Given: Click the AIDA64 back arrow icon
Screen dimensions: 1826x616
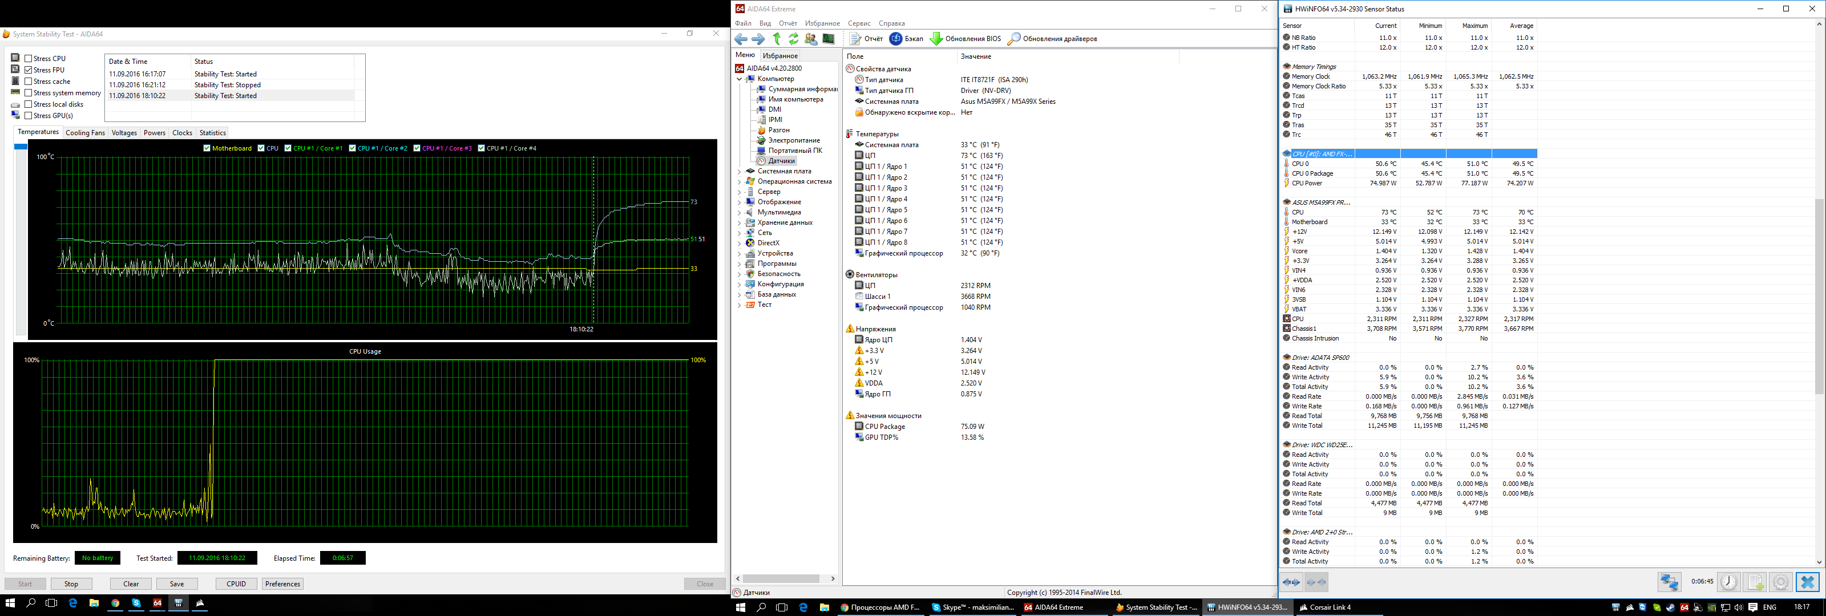Looking at the screenshot, I should tap(741, 39).
